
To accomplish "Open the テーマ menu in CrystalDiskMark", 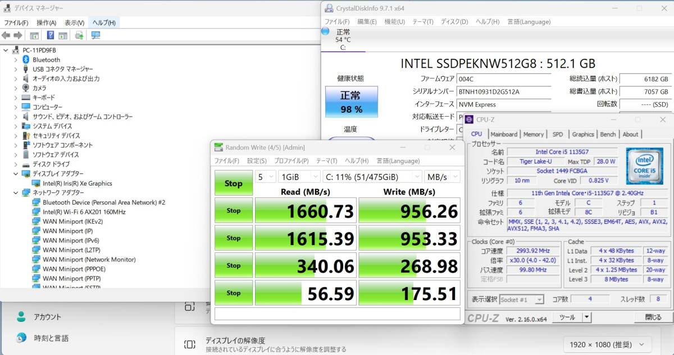I will (325, 160).
